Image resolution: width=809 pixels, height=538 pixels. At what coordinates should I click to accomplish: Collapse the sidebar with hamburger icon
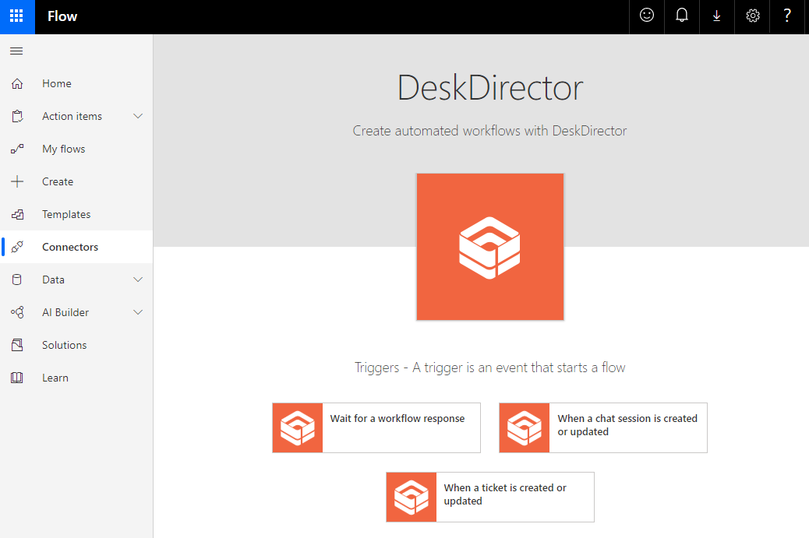(x=16, y=51)
